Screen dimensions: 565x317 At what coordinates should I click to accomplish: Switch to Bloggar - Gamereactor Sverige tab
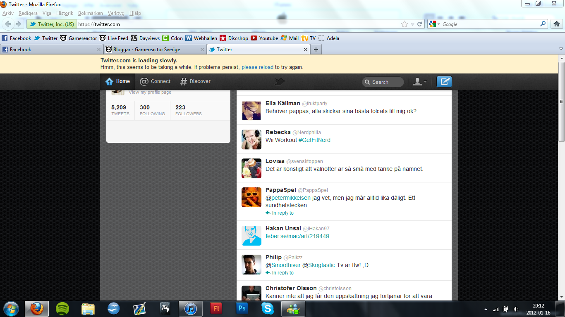pyautogui.click(x=155, y=49)
